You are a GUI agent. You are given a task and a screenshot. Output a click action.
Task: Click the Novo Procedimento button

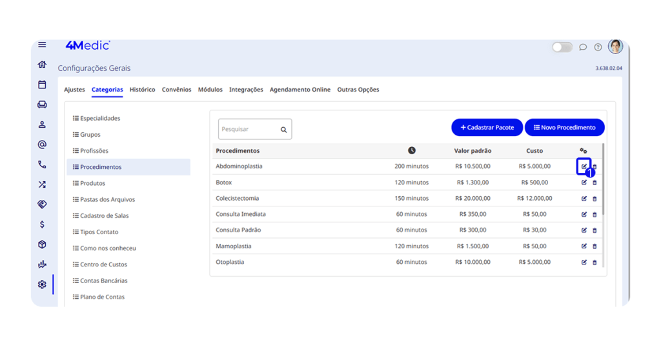pos(564,128)
